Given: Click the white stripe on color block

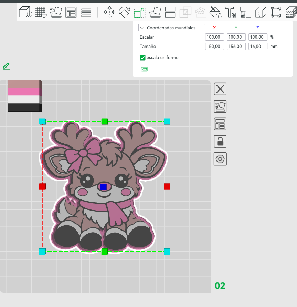Looking at the screenshot, I should (24, 100).
